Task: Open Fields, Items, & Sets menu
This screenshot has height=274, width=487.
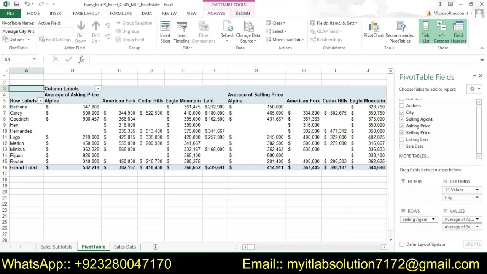Action: [334, 23]
